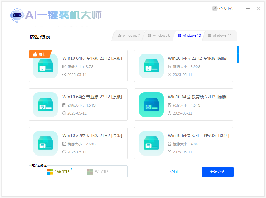
Task: Click the 开始安装 button
Action: point(217,172)
